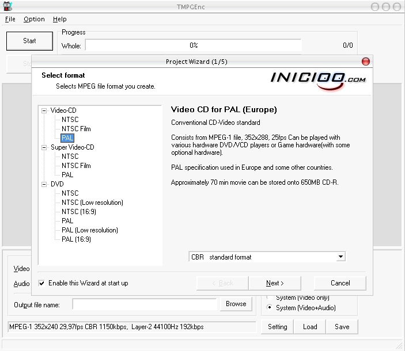Viewport: 405px width, 351px height.
Task: Select System (Video+Audio) radio button
Action: tap(270, 307)
